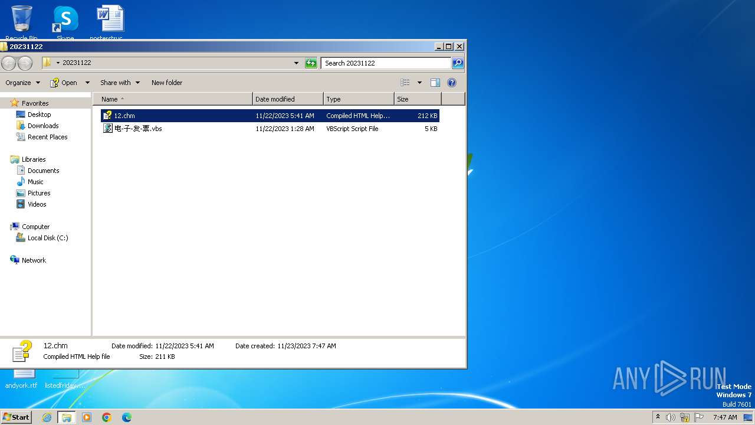Click the Start button
755x425 pixels.
click(16, 417)
